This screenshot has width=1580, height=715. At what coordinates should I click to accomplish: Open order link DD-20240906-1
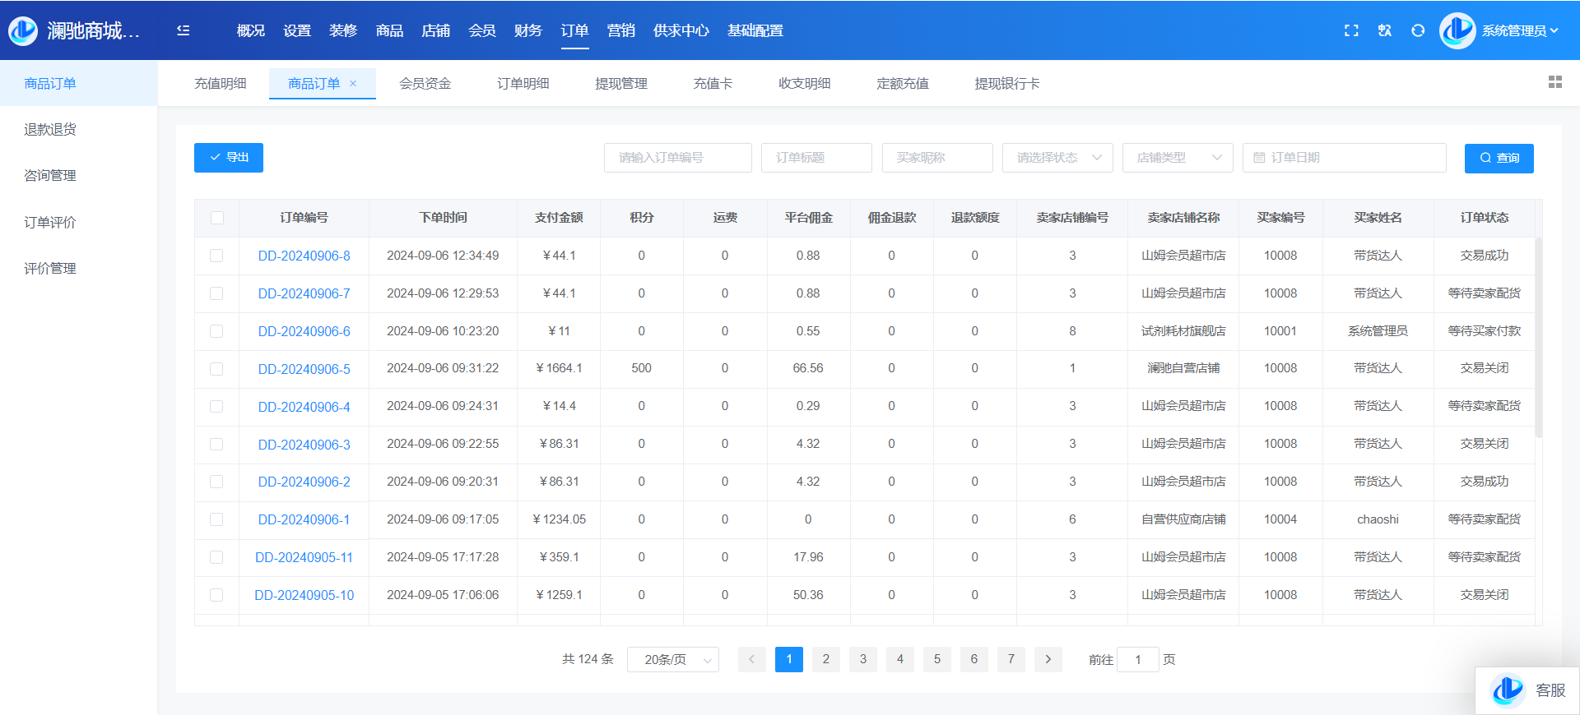click(x=304, y=519)
